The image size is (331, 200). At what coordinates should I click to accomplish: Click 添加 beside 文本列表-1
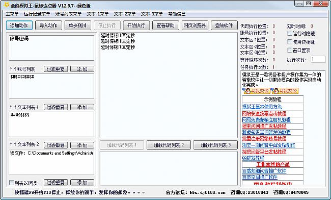(x=82, y=107)
